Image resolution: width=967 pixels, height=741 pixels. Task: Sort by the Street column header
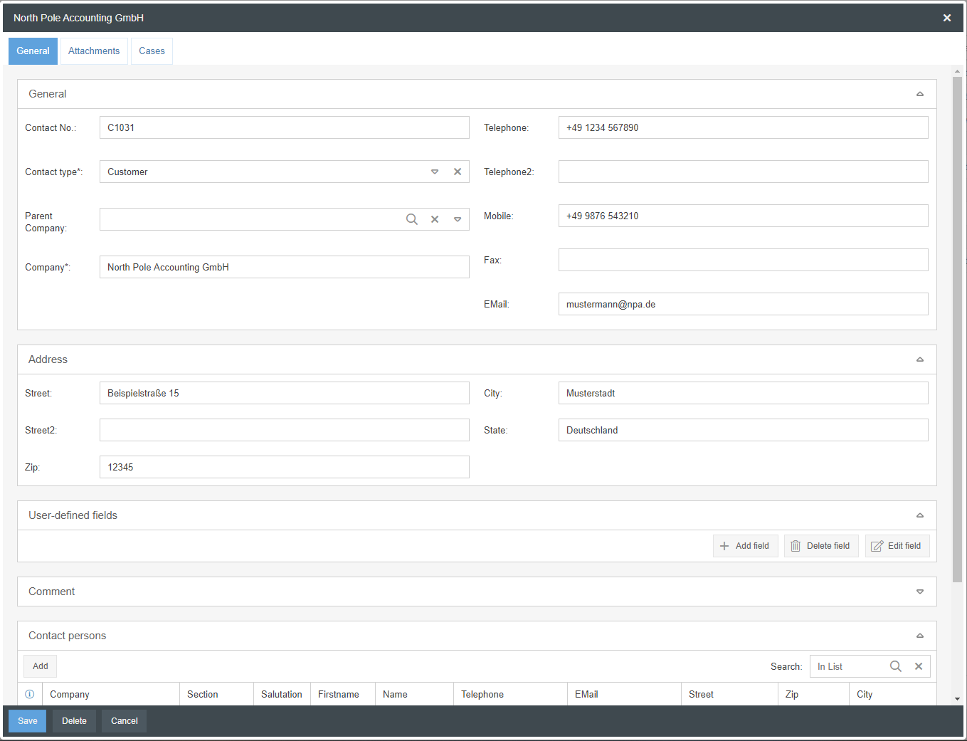[x=729, y=694]
